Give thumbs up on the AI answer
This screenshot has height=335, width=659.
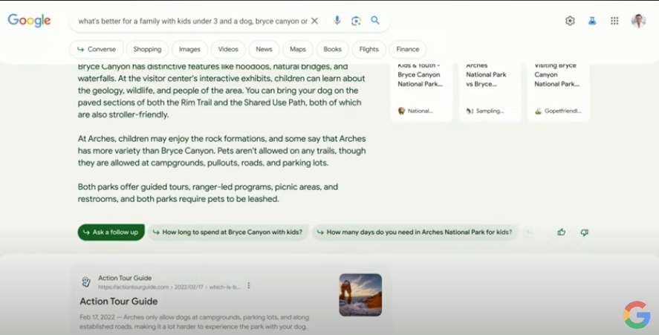(561, 232)
